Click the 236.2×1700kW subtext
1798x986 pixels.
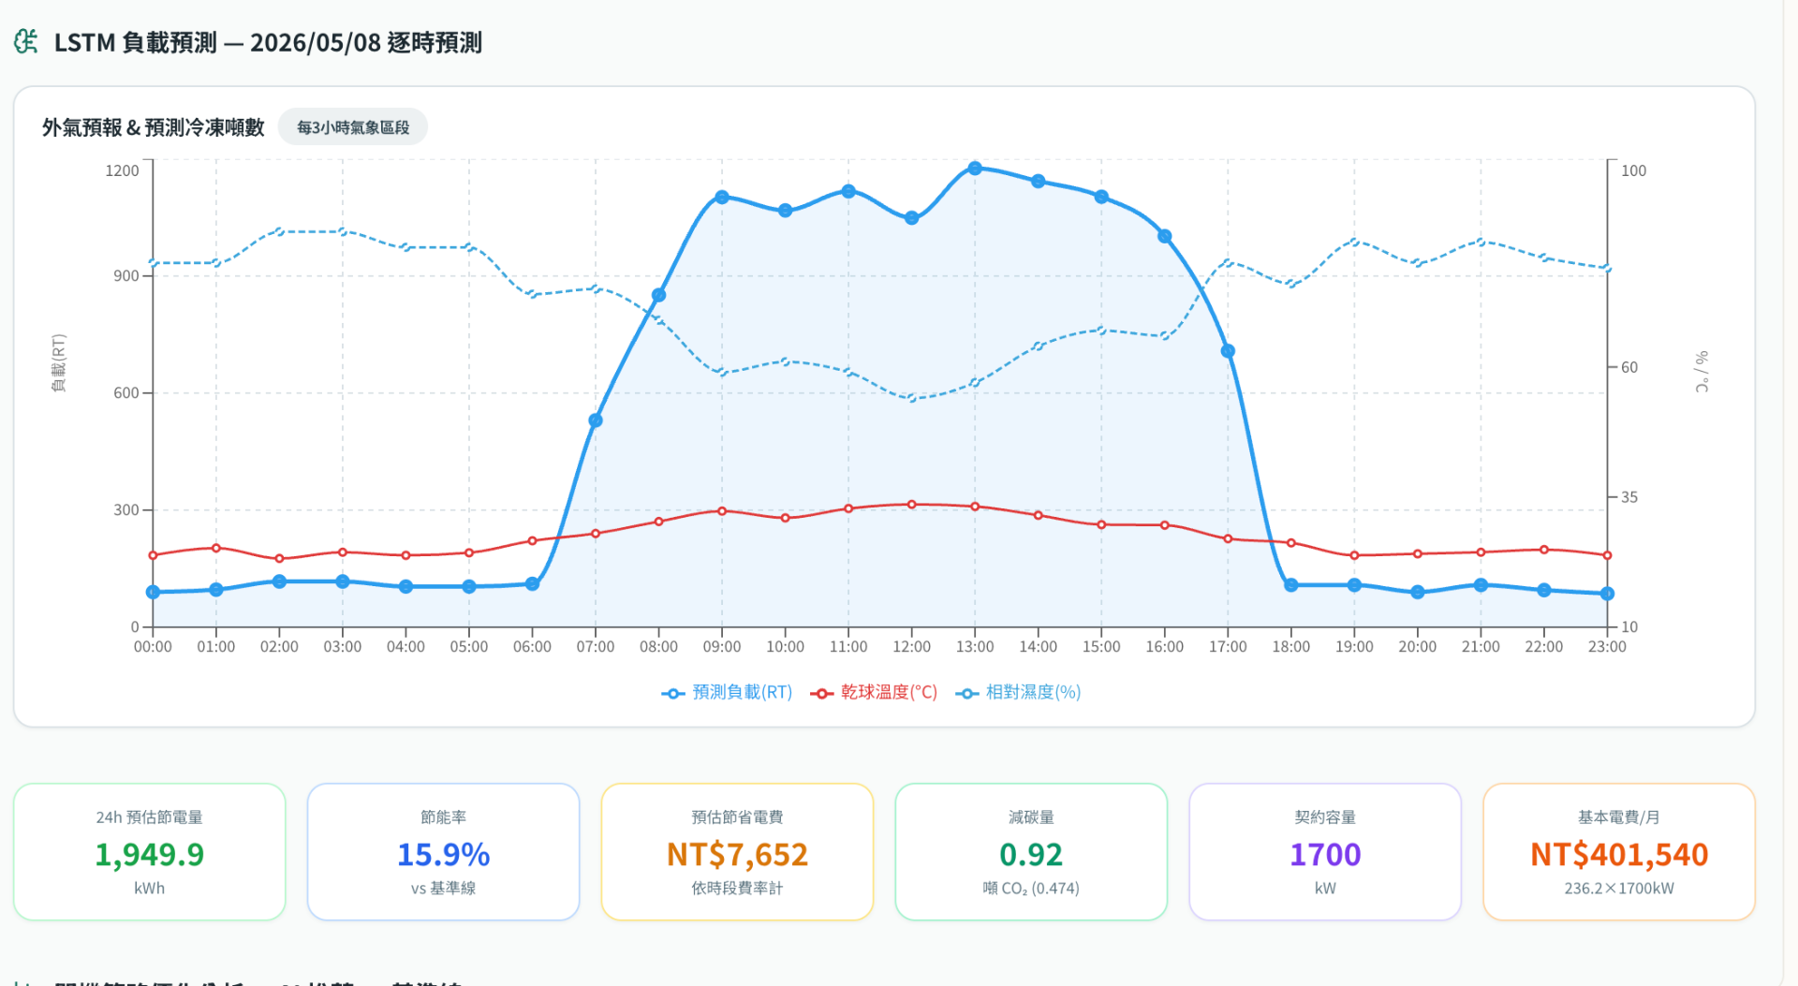pyautogui.click(x=1619, y=889)
